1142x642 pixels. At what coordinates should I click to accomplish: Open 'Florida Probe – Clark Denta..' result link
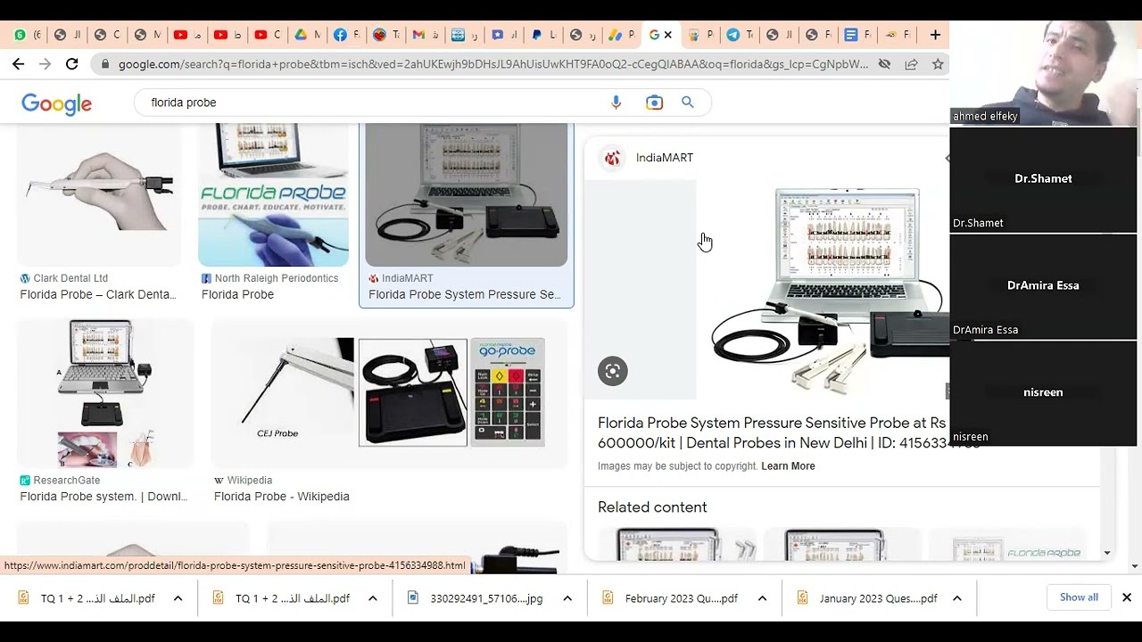(98, 294)
